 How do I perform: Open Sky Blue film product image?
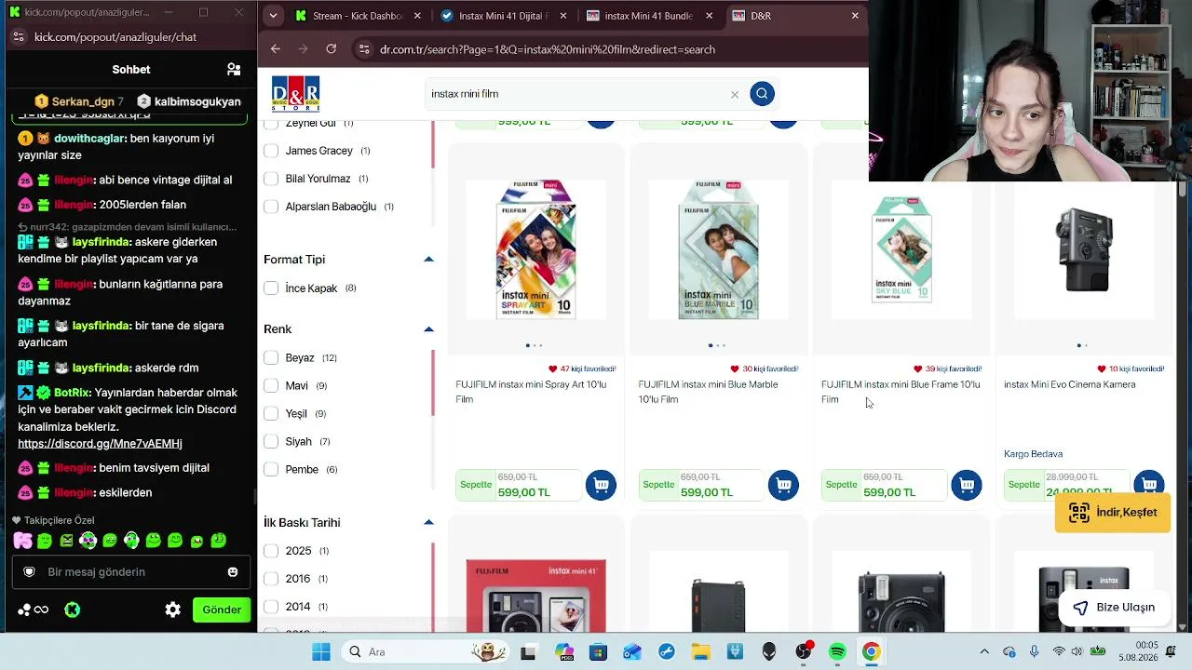click(901, 250)
